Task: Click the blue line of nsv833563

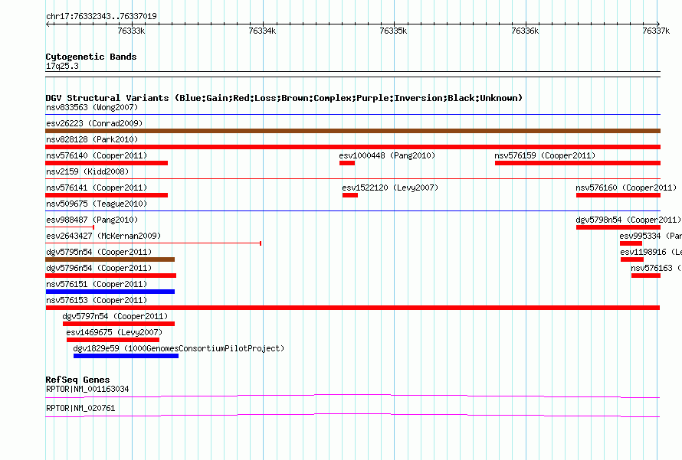Action: click(x=352, y=115)
